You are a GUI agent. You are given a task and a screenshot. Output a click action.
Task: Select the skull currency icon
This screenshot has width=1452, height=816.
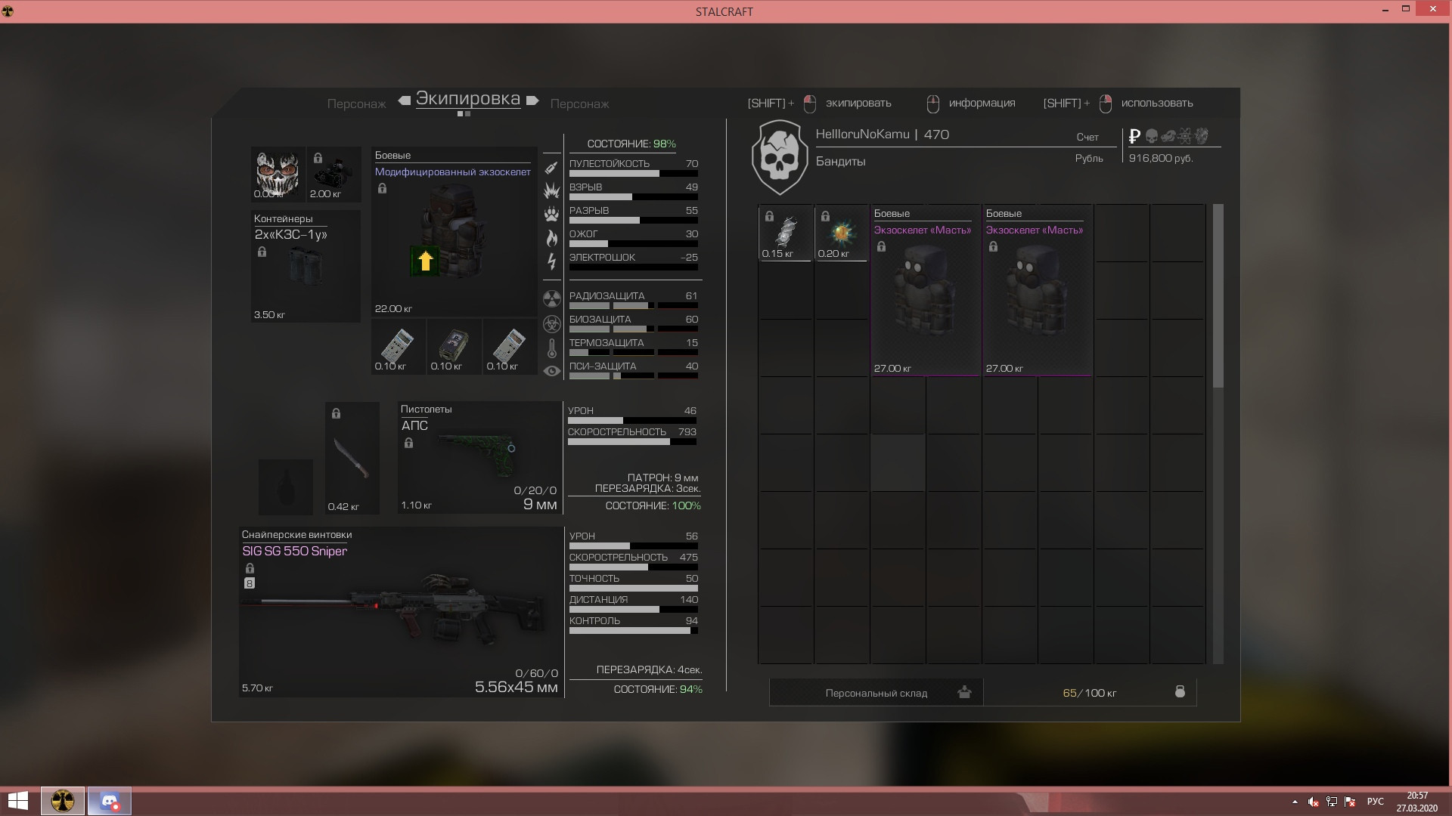tap(1152, 136)
